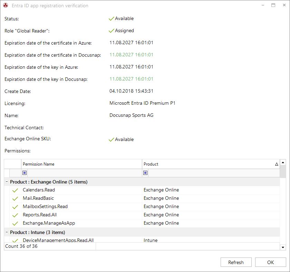This screenshot has width=290, height=272.
Task: Open the Product column filter icon
Action: coord(145,173)
